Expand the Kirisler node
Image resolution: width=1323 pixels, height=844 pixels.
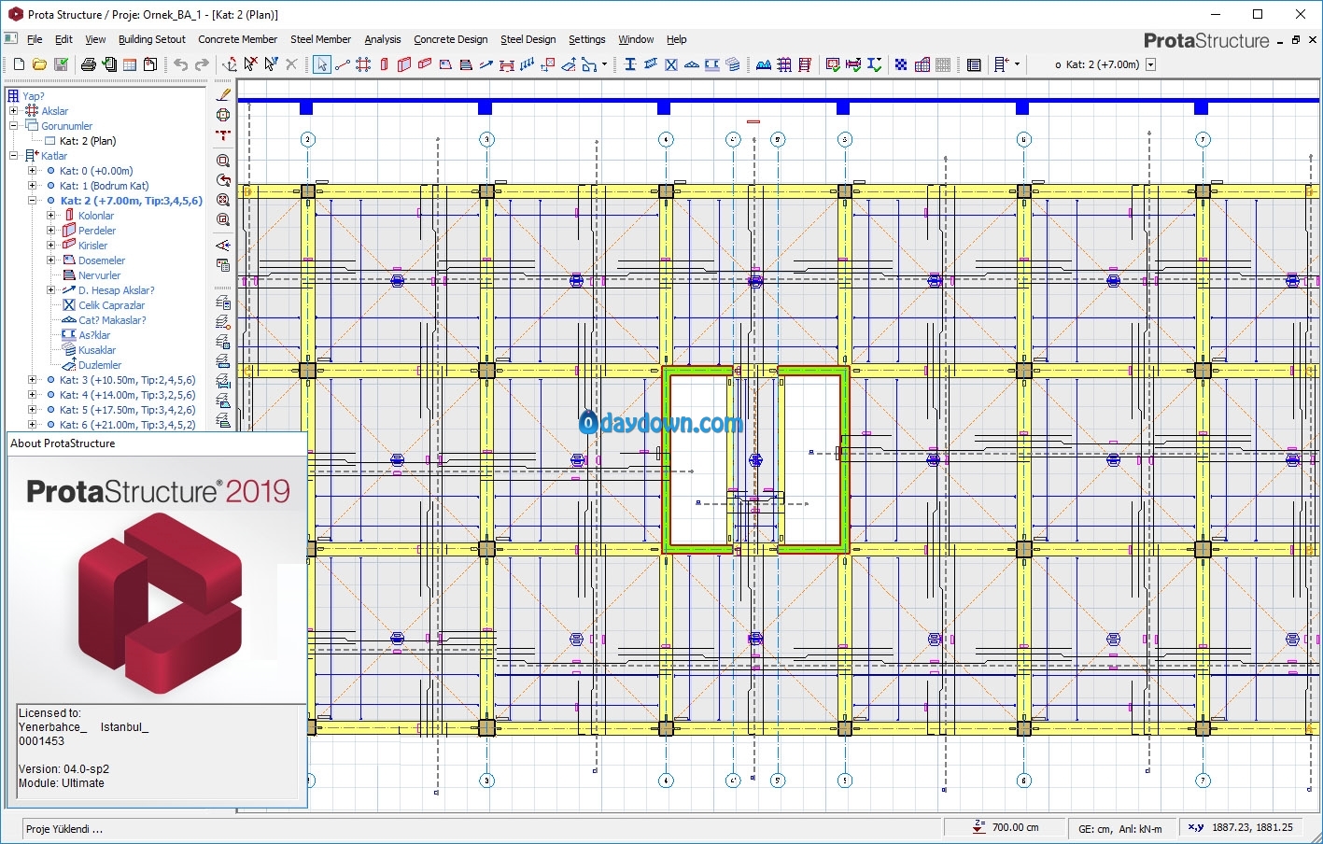[x=51, y=246]
